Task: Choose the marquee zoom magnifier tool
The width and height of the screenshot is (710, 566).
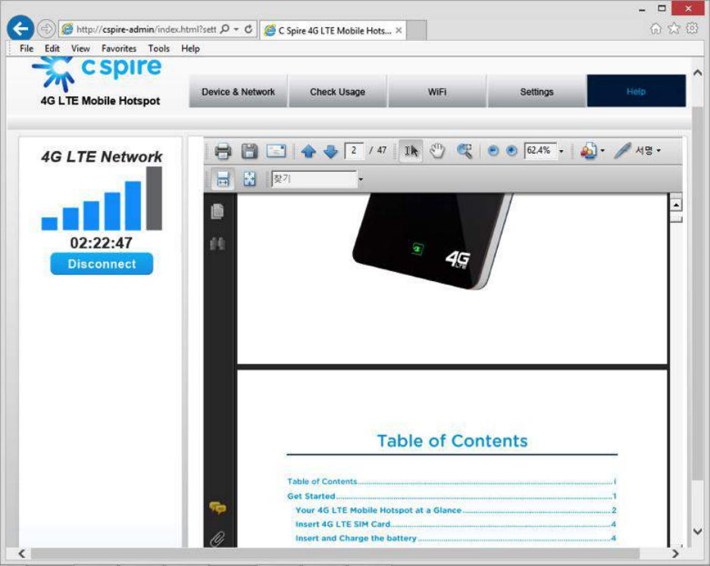Action: (x=464, y=151)
